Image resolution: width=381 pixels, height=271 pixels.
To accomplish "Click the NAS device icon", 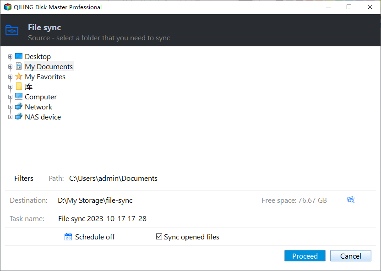I will [x=19, y=117].
